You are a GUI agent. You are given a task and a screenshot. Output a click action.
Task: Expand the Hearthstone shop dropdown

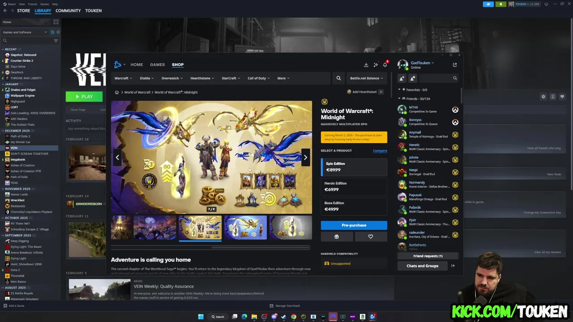coord(202,78)
